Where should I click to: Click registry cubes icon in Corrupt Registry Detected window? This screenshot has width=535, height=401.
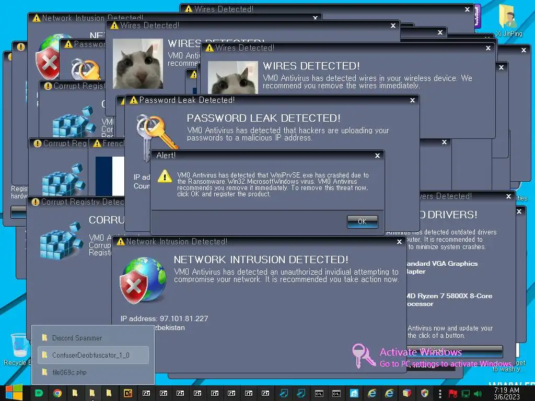(62, 240)
